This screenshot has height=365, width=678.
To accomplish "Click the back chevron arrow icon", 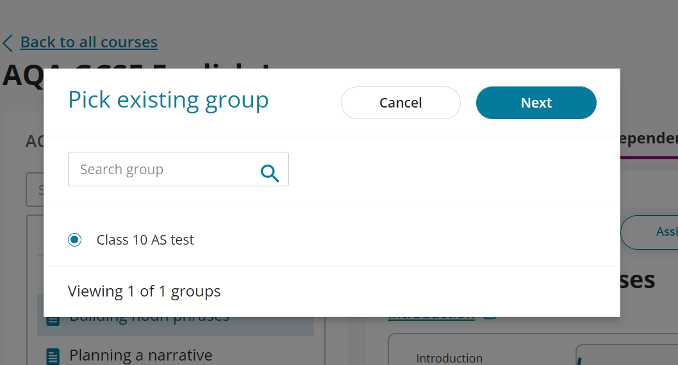I will click(8, 43).
